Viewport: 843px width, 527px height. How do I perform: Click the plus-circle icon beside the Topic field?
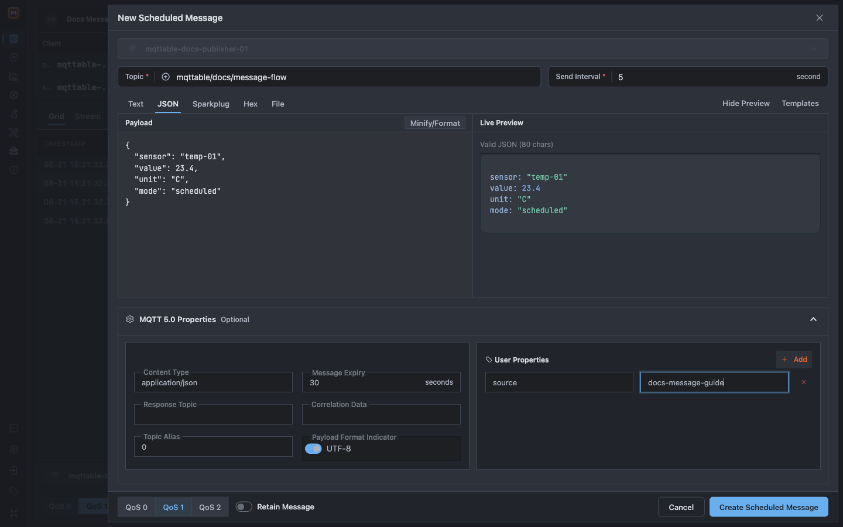point(166,77)
